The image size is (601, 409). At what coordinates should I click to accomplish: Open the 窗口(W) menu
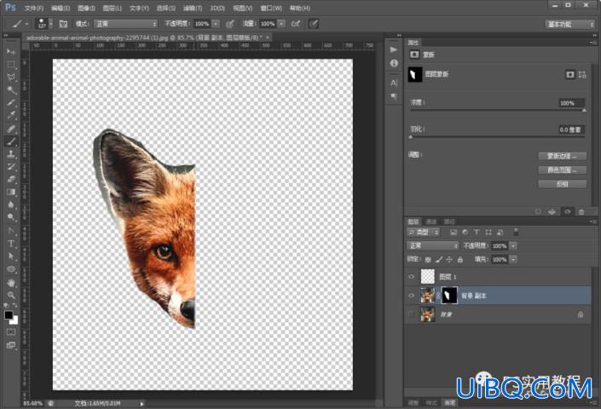271,8
